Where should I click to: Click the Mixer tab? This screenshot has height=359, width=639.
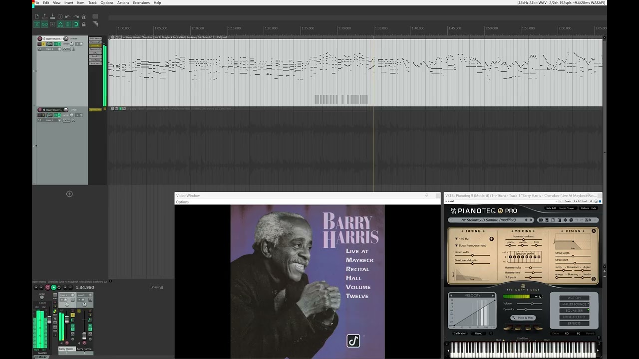(42, 357)
